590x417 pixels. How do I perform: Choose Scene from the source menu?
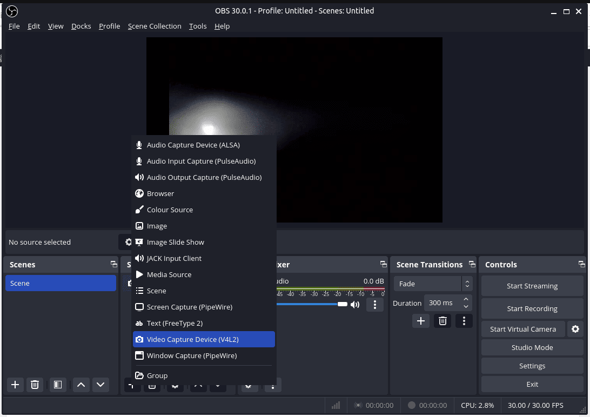pos(204,290)
